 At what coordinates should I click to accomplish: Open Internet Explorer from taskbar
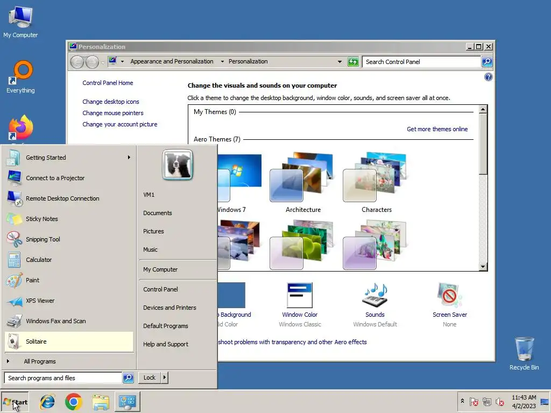[47, 402]
